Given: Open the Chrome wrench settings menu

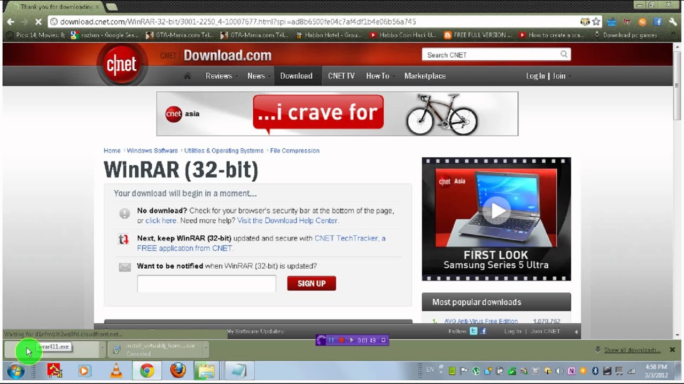Looking at the screenshot, I should (673, 22).
